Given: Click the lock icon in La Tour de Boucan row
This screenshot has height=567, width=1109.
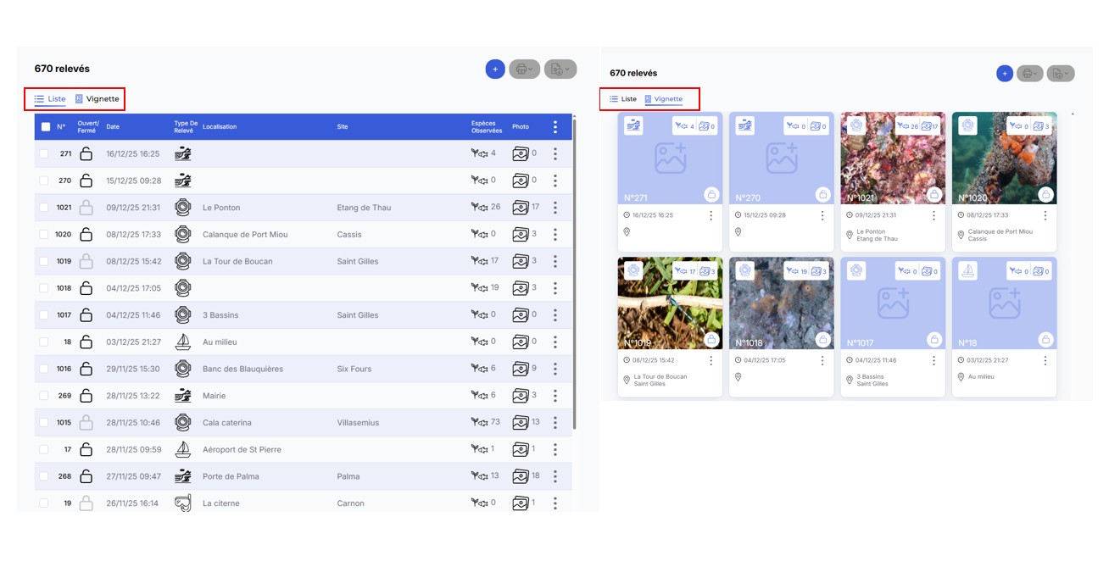Looking at the screenshot, I should [86, 262].
